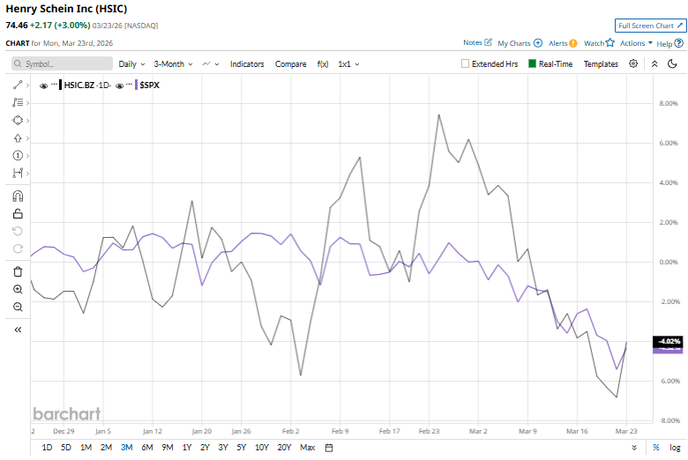Screen dimensions: 688x460
Task: Select the 5Y time range
Action: [242, 448]
